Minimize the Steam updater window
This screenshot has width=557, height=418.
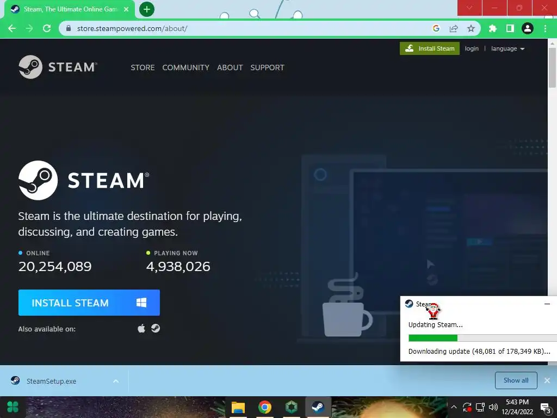[x=547, y=304]
